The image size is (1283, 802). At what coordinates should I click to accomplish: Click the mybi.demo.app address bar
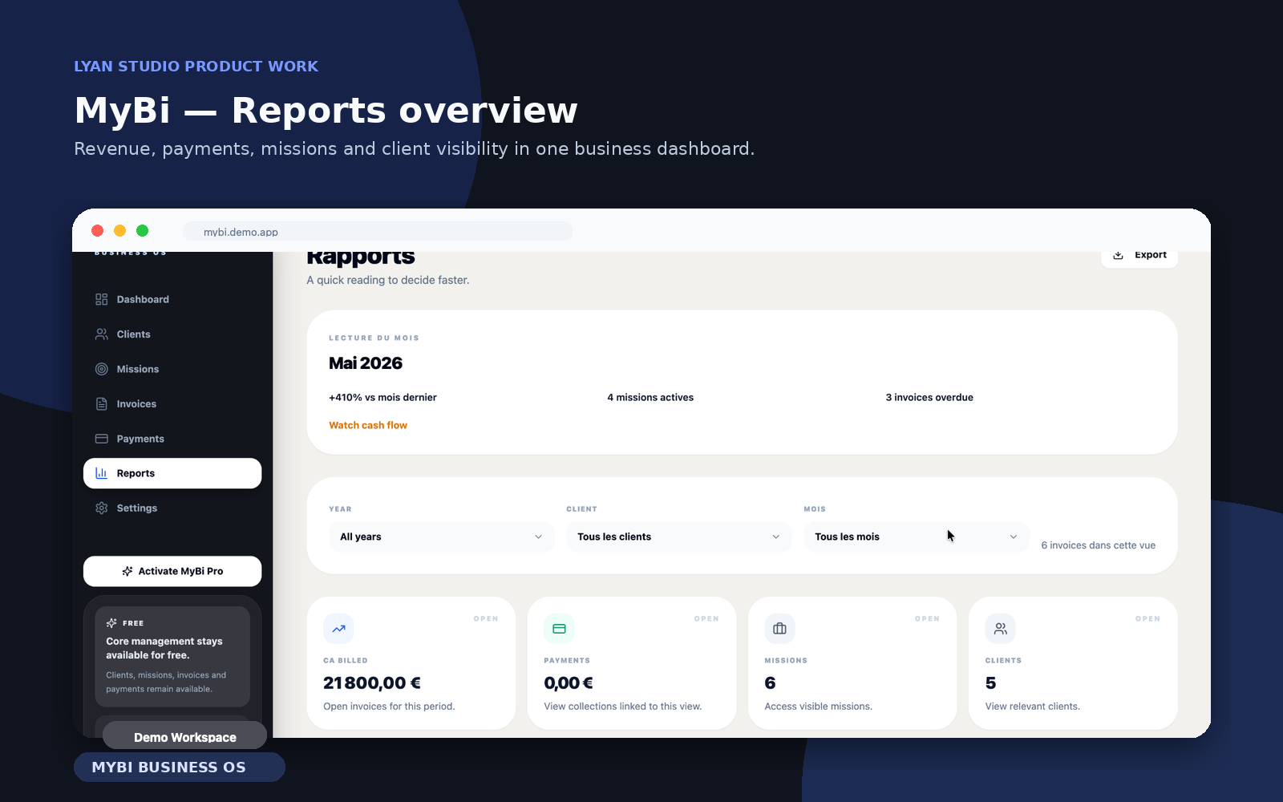coord(378,232)
